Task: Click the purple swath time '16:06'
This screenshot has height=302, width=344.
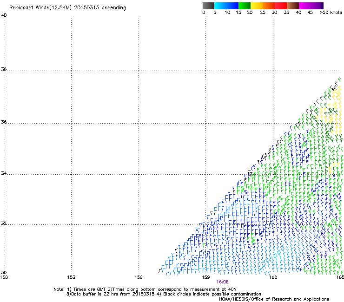Action: [x=222, y=282]
